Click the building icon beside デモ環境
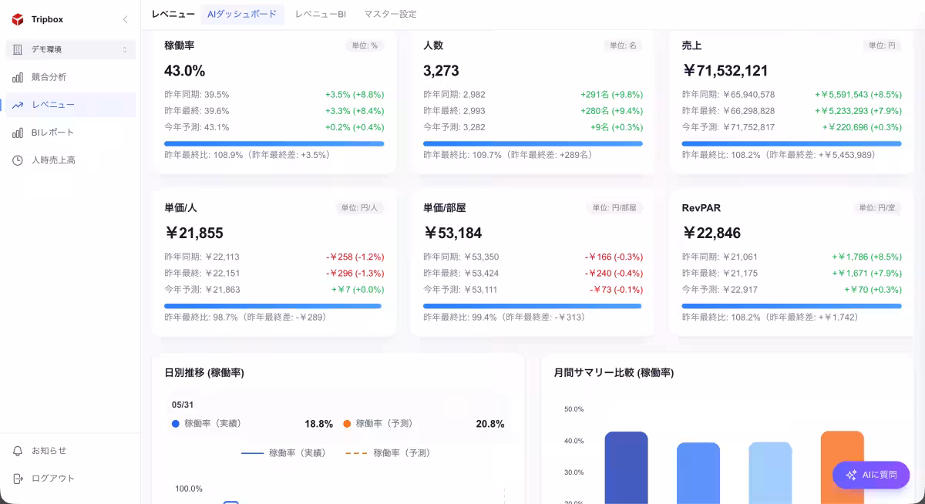925x504 pixels. [x=18, y=49]
